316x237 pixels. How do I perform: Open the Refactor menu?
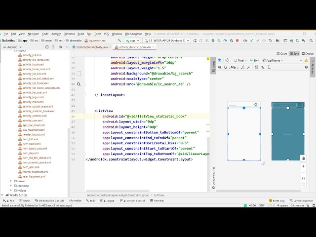[x=69, y=34]
